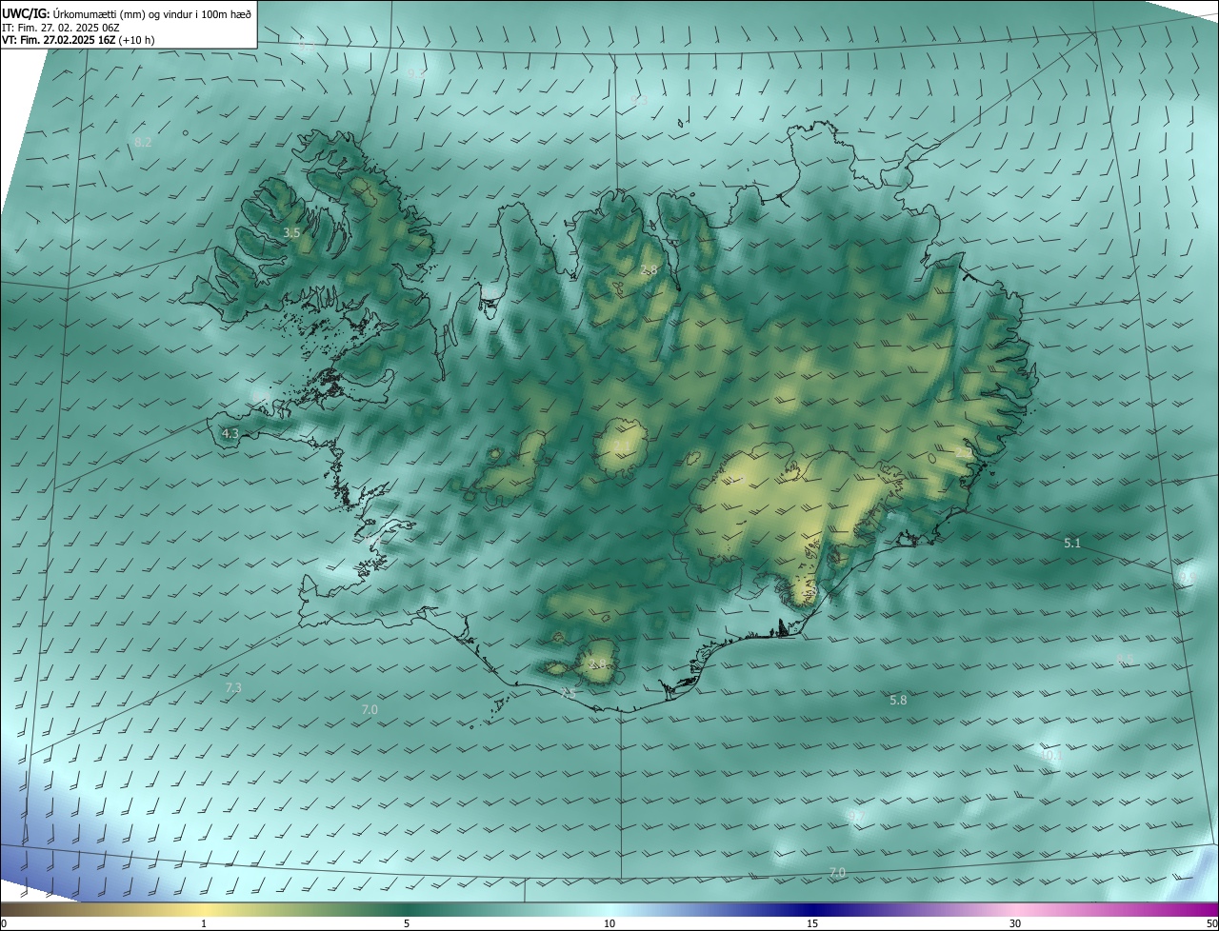Screen dimensions: 1219x931
Task: Click the 7.3 value label over the sea
Action: tap(233, 687)
